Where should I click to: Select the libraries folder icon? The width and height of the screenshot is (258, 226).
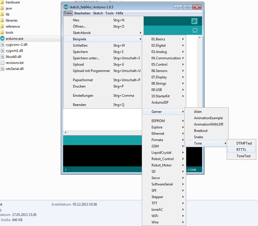[x=3, y=20]
